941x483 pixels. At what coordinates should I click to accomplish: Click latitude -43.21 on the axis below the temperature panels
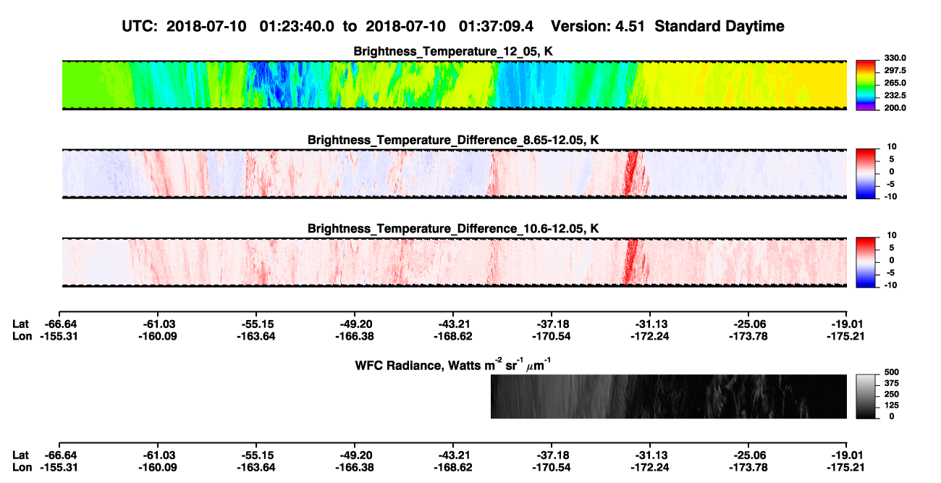tap(453, 324)
